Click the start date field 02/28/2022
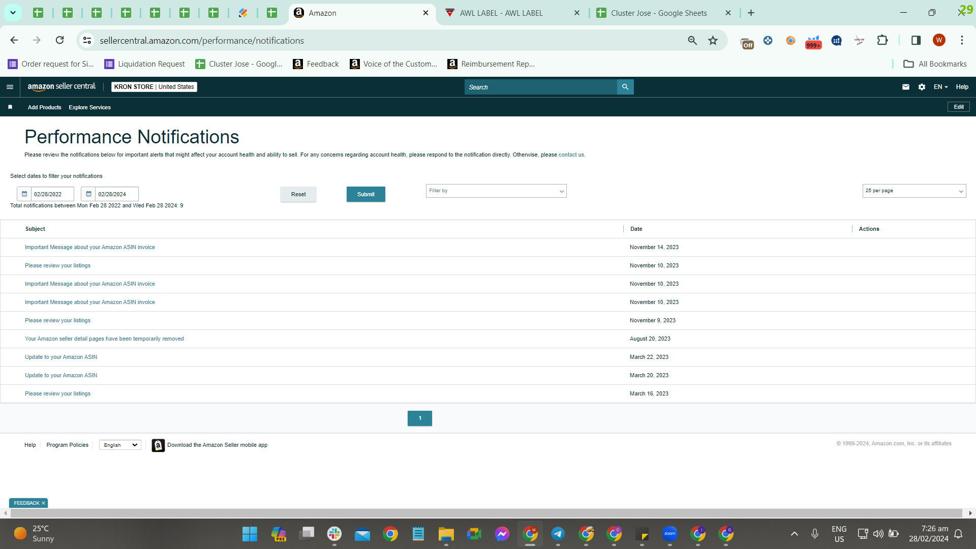The height and width of the screenshot is (549, 976). tap(52, 194)
